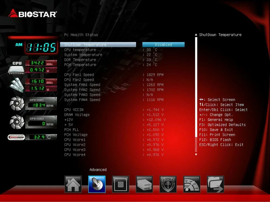Click the F10: Save & Exit hint
Image resolution: width=270 pixels, height=202 pixels.
point(216,130)
